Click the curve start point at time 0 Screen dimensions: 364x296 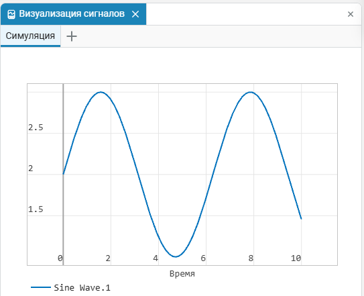coord(64,174)
